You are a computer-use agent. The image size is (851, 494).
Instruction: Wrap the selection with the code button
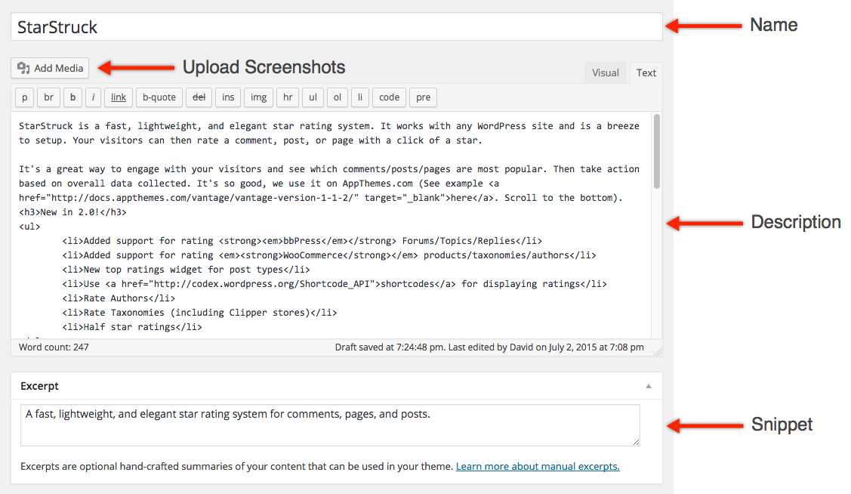coord(389,97)
